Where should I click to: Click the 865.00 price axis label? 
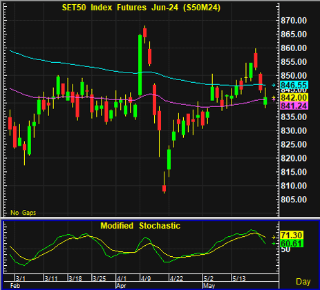coord(294,35)
